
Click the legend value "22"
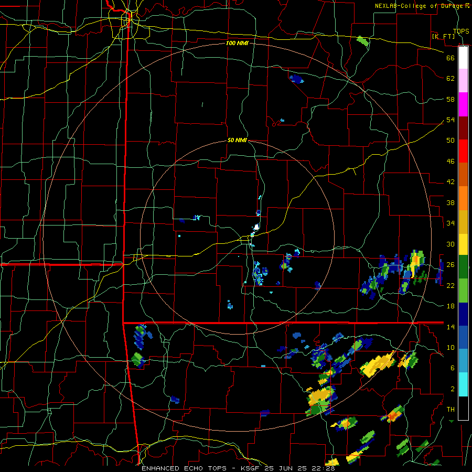coord(450,285)
